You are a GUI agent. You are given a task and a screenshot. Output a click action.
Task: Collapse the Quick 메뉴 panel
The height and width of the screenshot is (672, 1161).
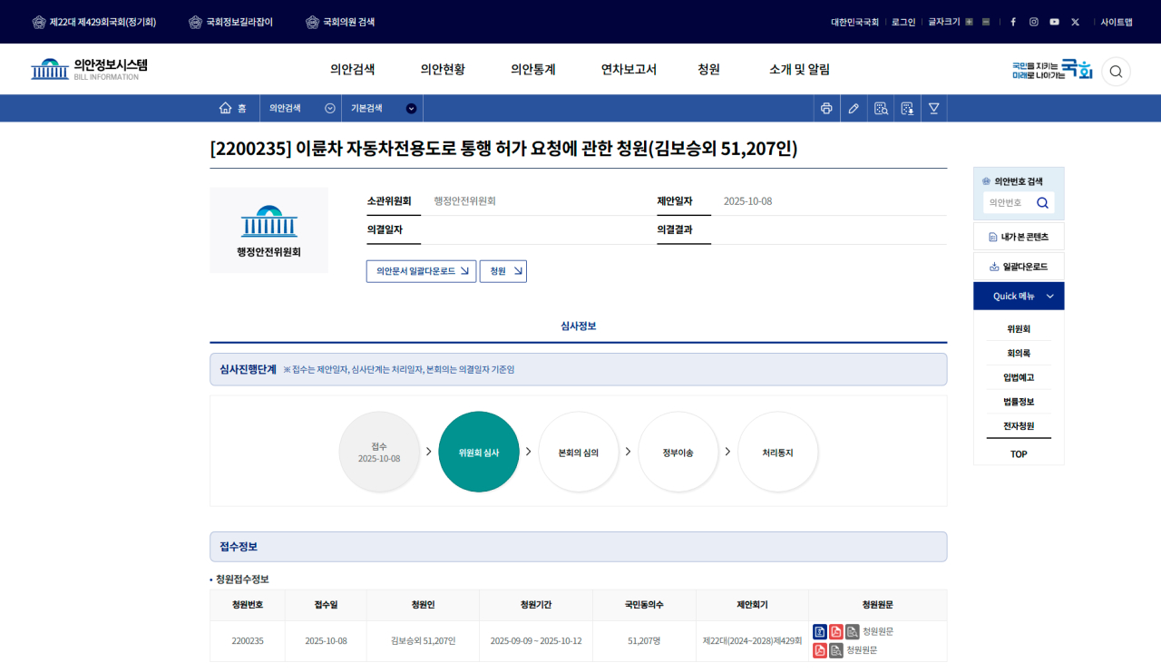click(1049, 297)
